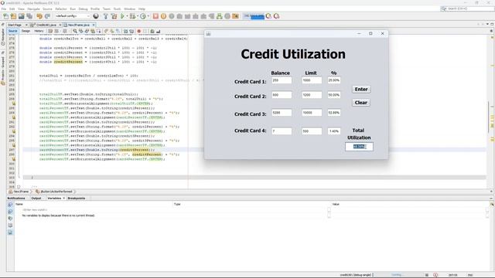Click the third icon in Variables side toolbar
This screenshot has height=278, width=495.
point(10,219)
